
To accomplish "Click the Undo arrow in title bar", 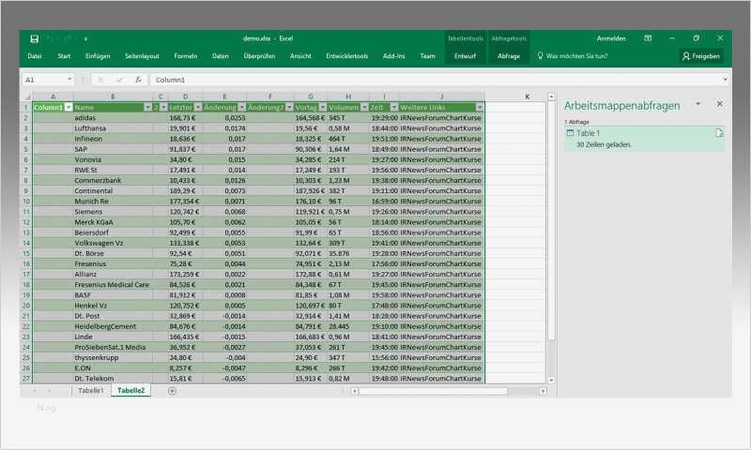I will (x=50, y=38).
